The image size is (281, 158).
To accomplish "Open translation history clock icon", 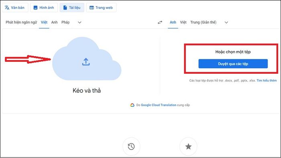I will [x=131, y=146].
